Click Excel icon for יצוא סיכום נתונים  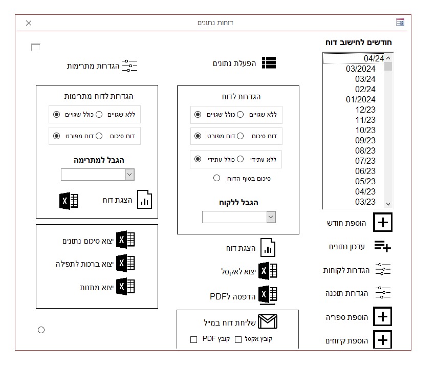(125, 240)
